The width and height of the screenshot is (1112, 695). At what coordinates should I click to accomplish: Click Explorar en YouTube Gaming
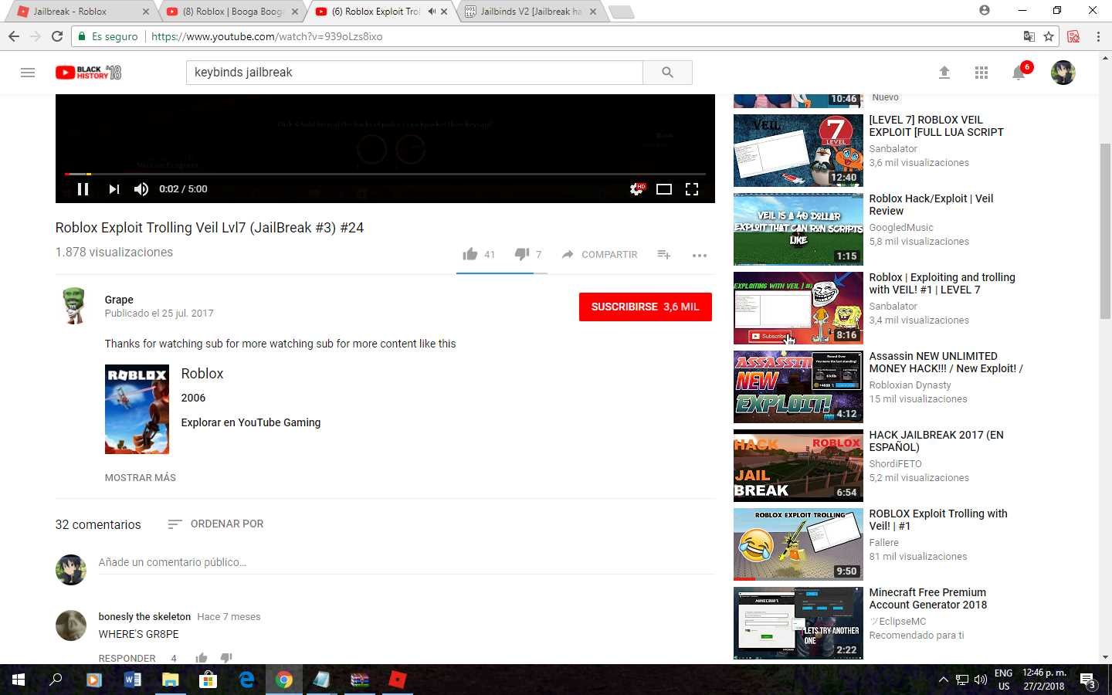click(251, 422)
